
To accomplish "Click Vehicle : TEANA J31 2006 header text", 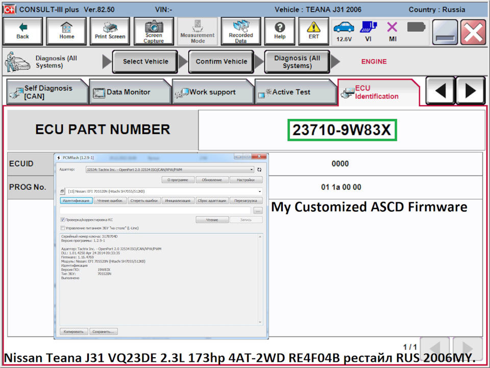I will (318, 9).
